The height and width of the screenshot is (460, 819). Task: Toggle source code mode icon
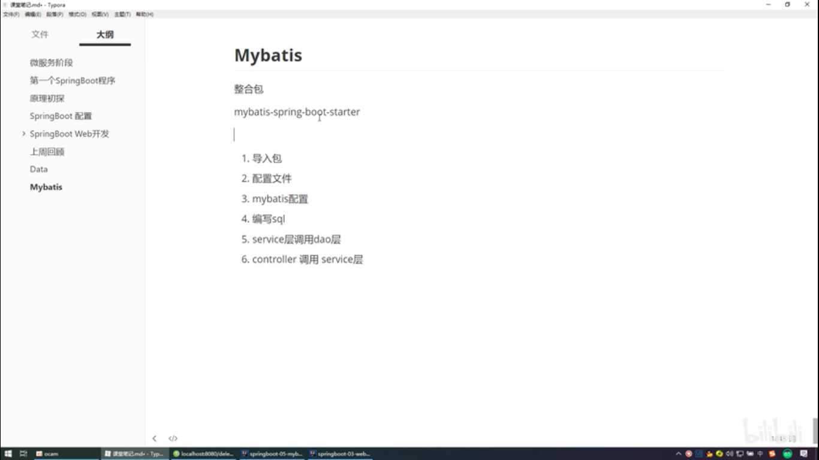(x=173, y=438)
